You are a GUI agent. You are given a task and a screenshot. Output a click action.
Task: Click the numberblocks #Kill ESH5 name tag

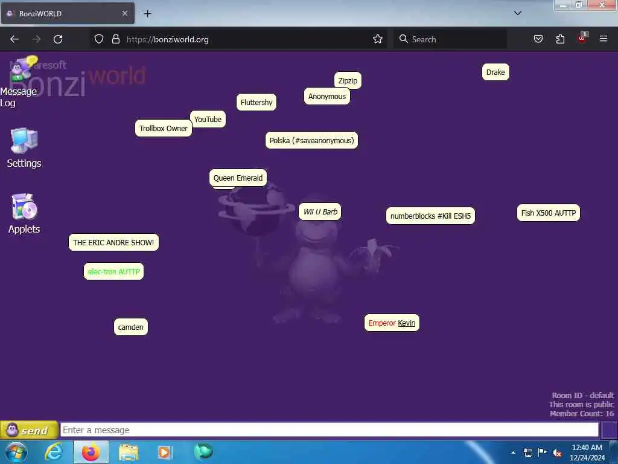coord(430,216)
